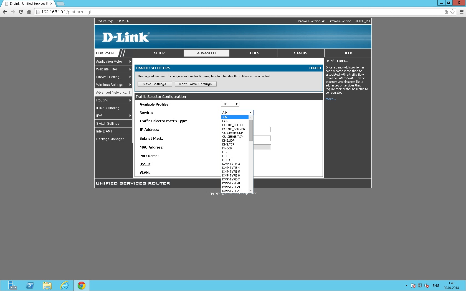Click the Service list scrollbar down arrow
The height and width of the screenshot is (291, 466).
pos(251,191)
